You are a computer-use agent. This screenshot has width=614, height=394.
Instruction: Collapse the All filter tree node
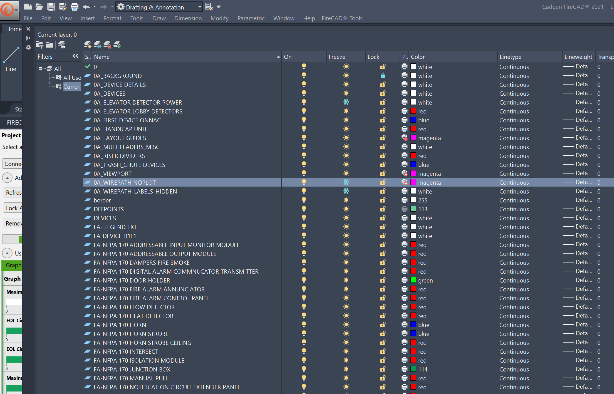[x=41, y=68]
